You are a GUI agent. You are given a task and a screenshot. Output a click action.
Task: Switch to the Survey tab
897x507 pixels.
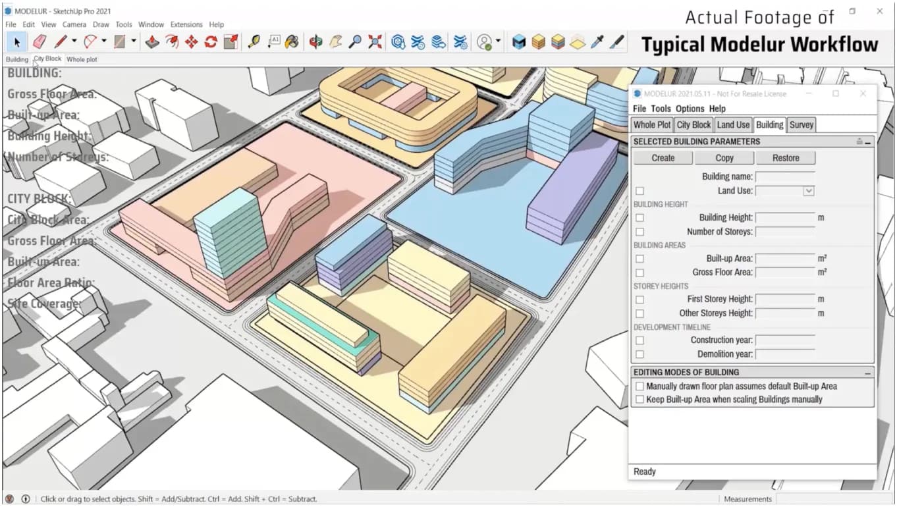802,124
